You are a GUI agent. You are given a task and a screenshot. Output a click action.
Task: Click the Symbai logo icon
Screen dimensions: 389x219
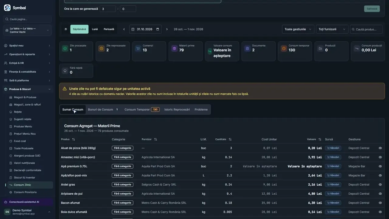pyautogui.click(x=7, y=8)
